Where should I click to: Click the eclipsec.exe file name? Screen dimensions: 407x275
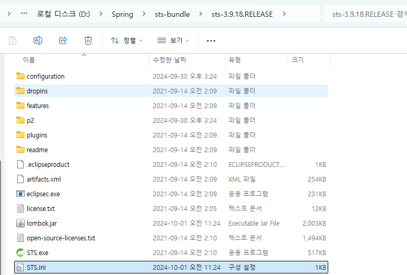click(43, 194)
